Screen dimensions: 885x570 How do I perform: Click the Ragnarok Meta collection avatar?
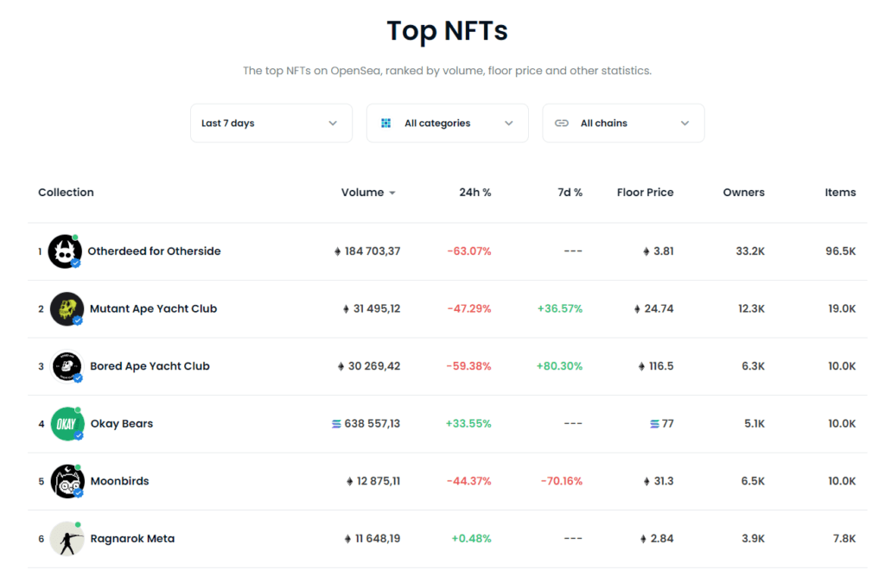tap(67, 538)
